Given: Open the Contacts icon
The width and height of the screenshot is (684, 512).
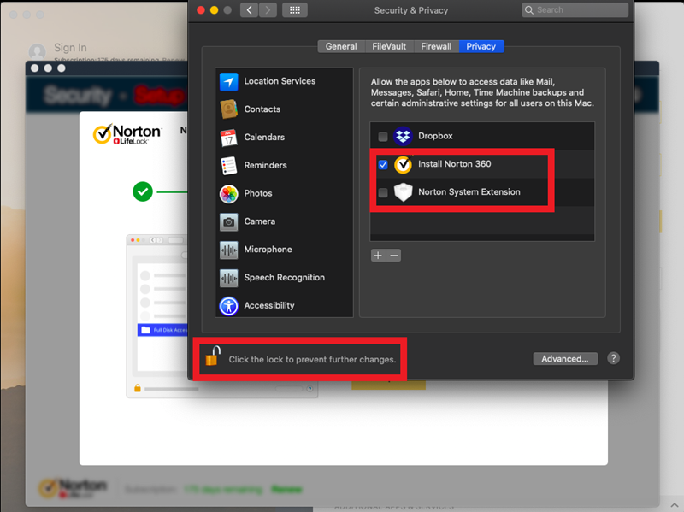Looking at the screenshot, I should coord(228,109).
